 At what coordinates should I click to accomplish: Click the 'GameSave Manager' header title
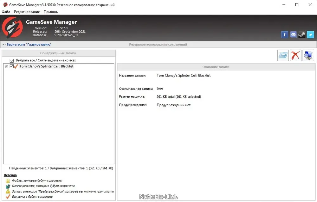[x=51, y=22]
